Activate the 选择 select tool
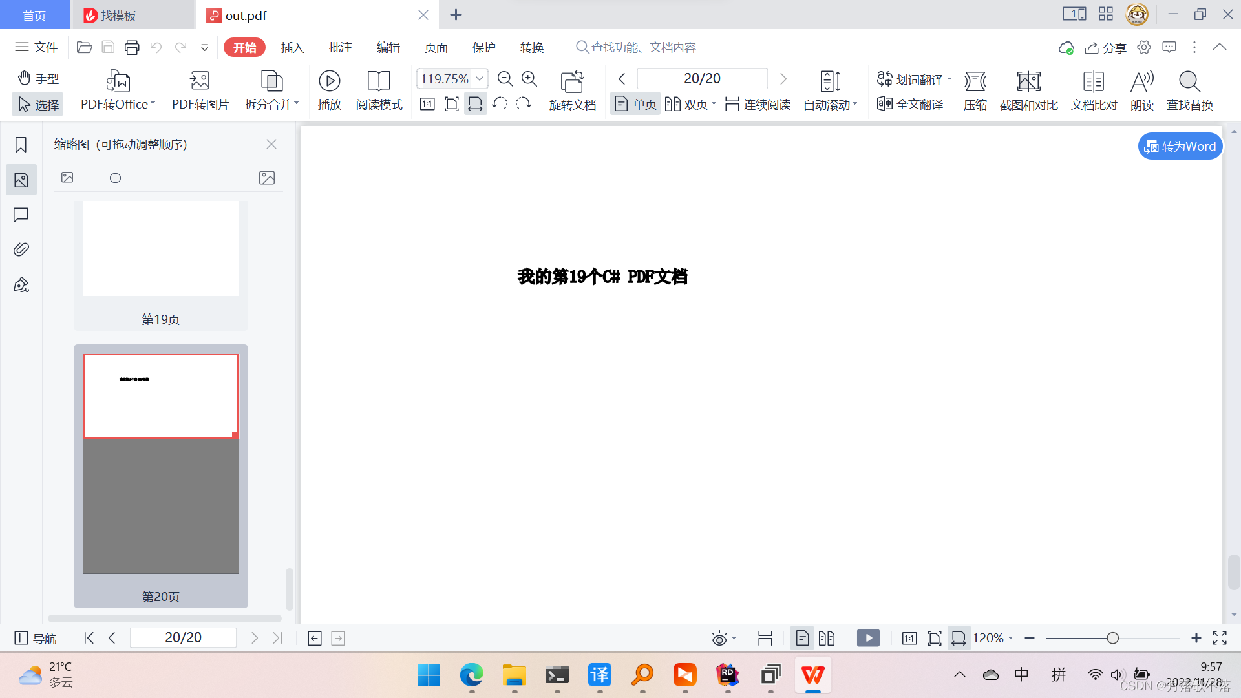The height and width of the screenshot is (698, 1241). point(37,104)
